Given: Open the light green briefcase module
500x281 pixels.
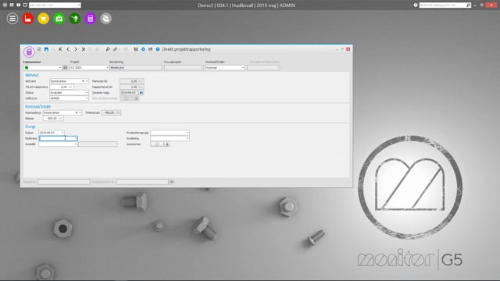Looking at the screenshot, I should [59, 19].
